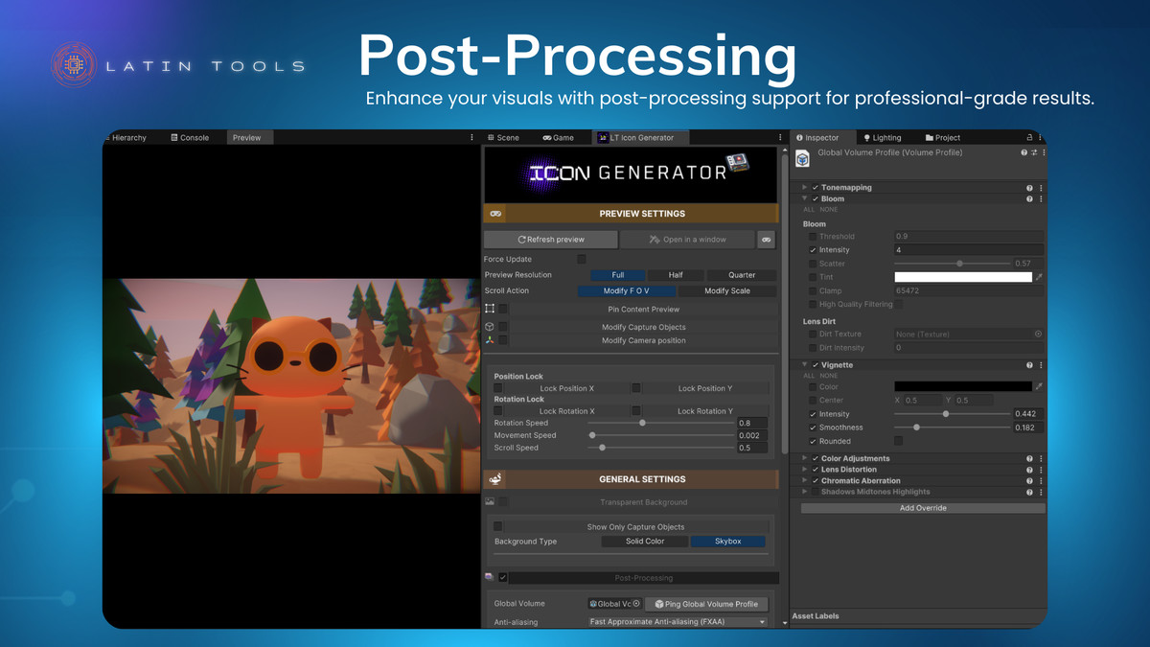Expand Shadows Midtones Highlights section
The width and height of the screenshot is (1150, 647).
click(x=805, y=492)
